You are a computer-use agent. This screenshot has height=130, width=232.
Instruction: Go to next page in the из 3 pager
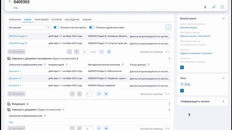point(101,52)
